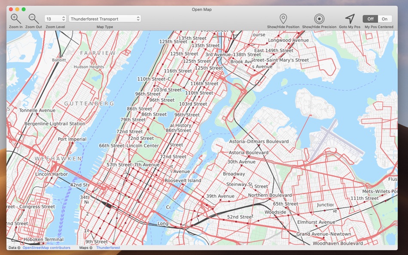Click the Astoria-Ditmars Boulevard label
408x255 pixels.
coord(259,142)
